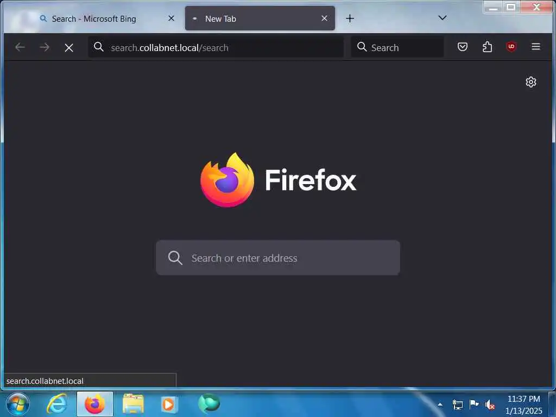Open new tab personalize settings gear

tap(531, 82)
